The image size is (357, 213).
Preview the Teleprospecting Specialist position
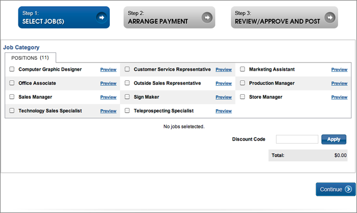[224, 111]
